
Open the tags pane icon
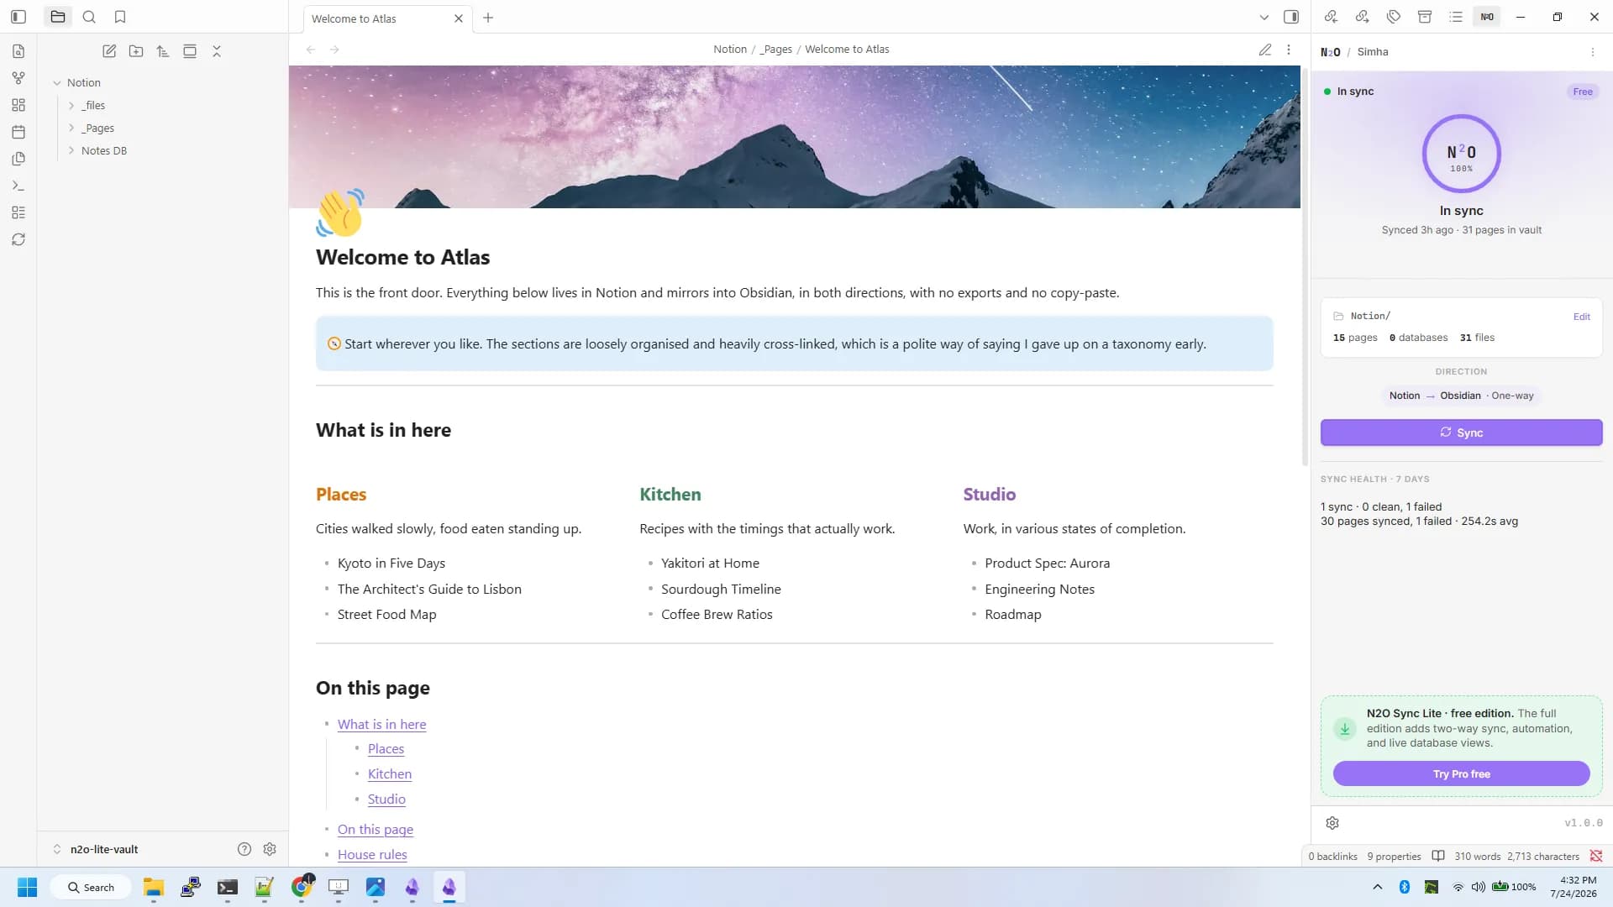point(1394,17)
